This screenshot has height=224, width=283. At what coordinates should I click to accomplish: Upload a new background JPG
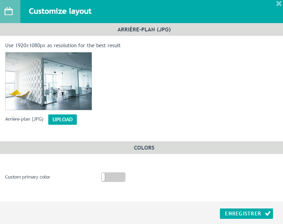tap(62, 120)
